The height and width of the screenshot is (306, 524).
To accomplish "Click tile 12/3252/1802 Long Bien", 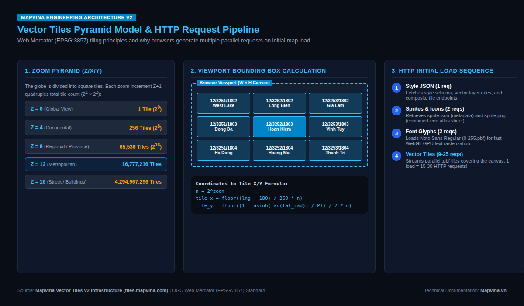I will click(279, 103).
